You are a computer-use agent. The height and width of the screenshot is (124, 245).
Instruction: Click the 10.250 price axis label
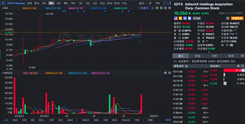7,32
